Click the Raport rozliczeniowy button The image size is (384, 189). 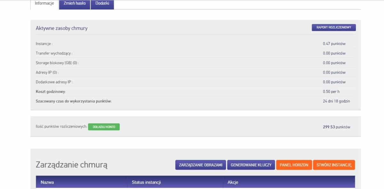point(333,28)
